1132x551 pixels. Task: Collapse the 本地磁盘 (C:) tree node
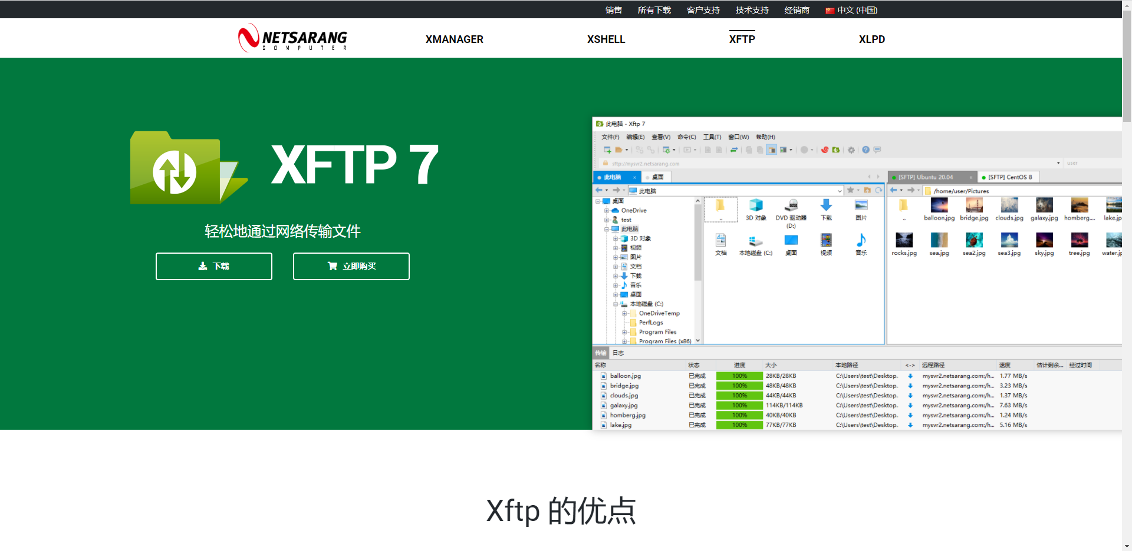616,304
